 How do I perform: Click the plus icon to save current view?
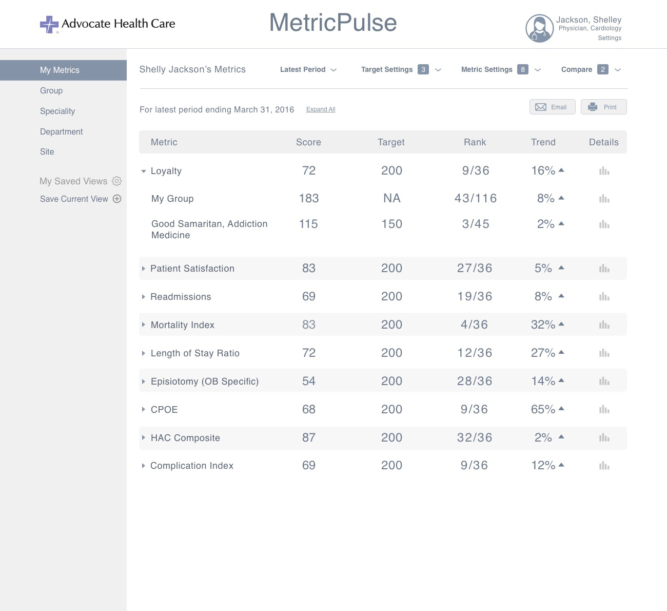[117, 199]
